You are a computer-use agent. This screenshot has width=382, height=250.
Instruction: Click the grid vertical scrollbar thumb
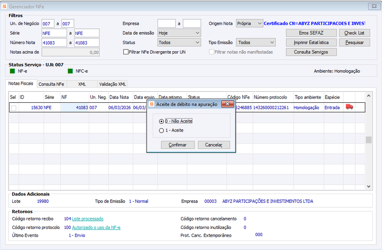click(x=369, y=140)
